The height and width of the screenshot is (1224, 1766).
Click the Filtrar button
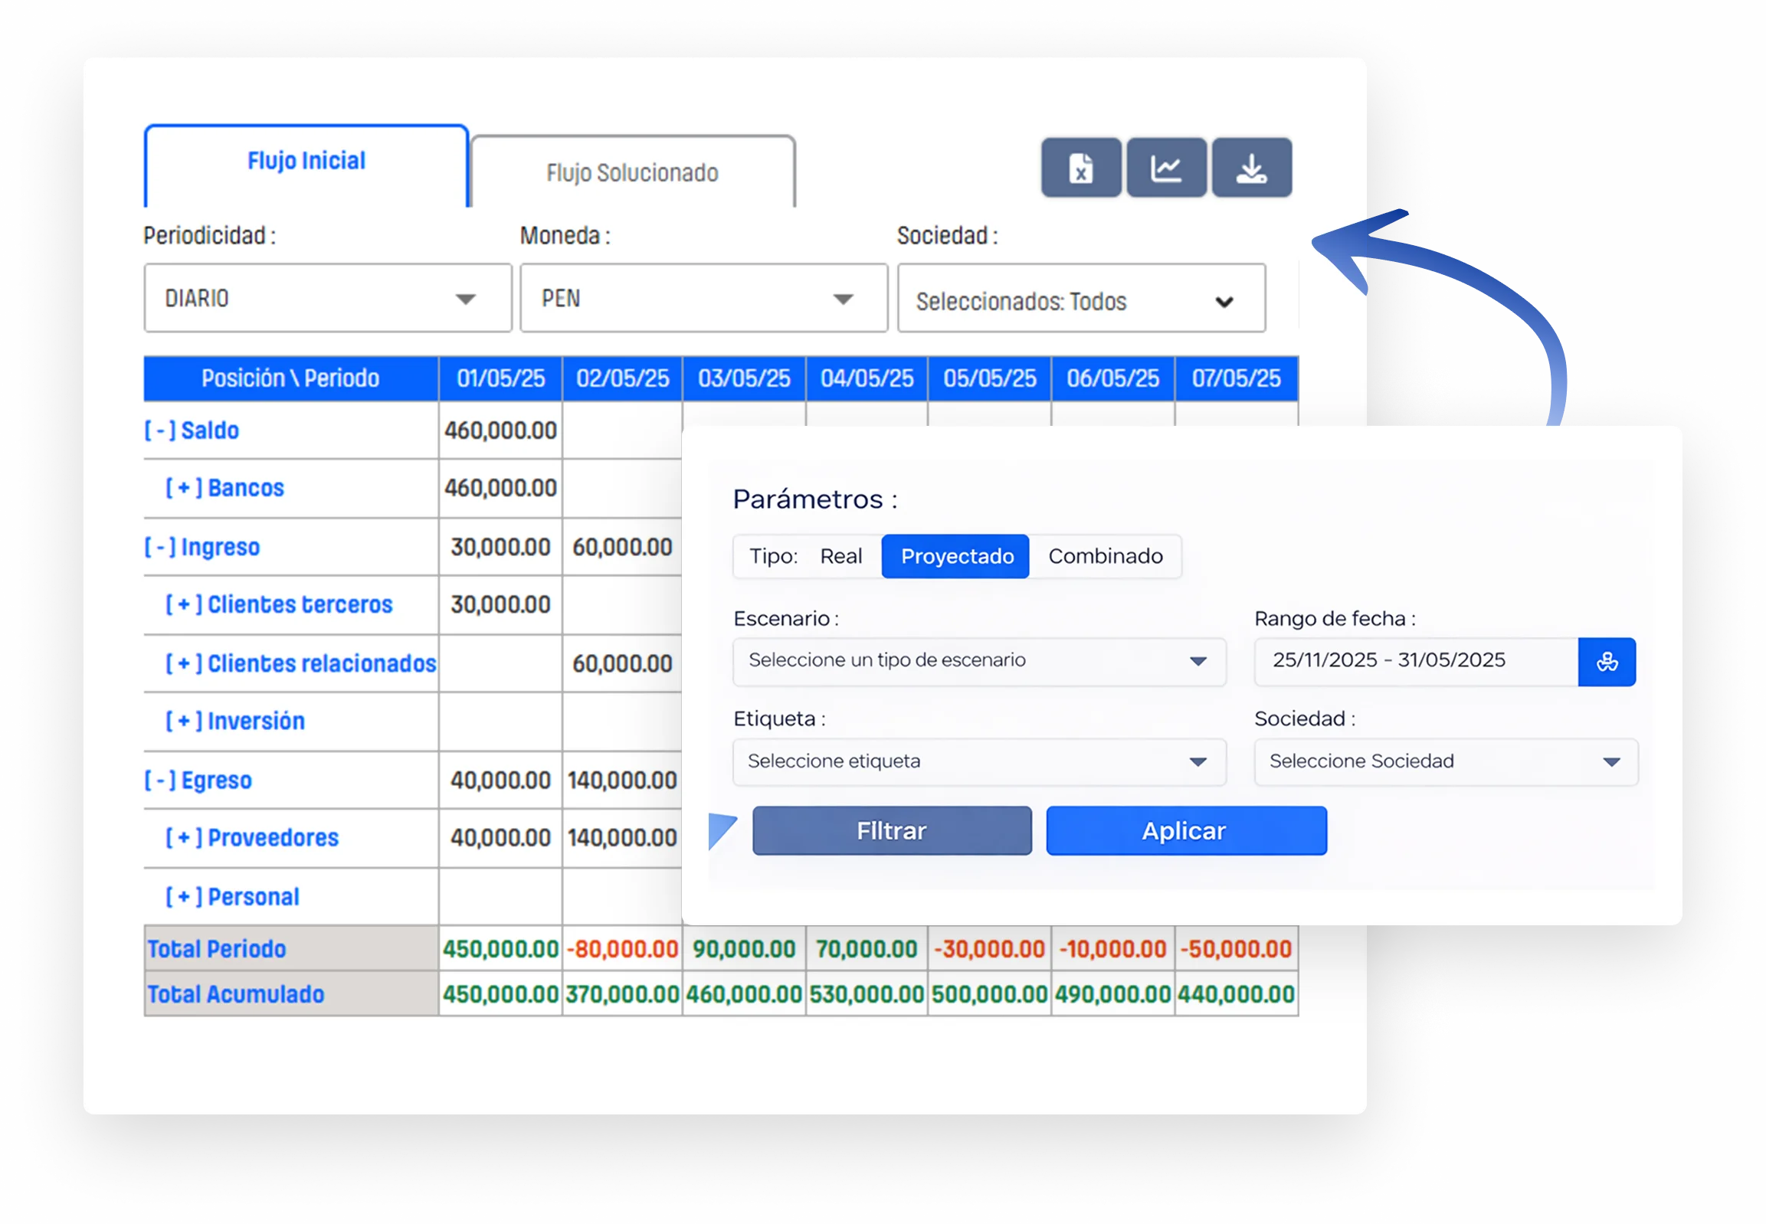892,830
